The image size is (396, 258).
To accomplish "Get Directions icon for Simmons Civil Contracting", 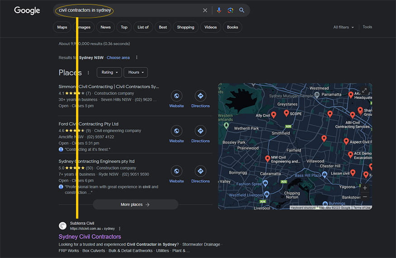I will tap(200, 96).
